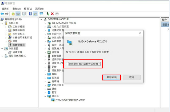Open the 說明(H) menu

pos(39,9)
